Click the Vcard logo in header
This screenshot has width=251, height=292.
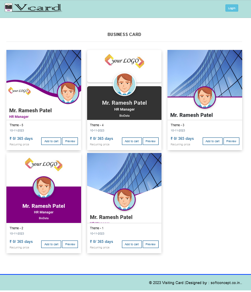(x=33, y=8)
